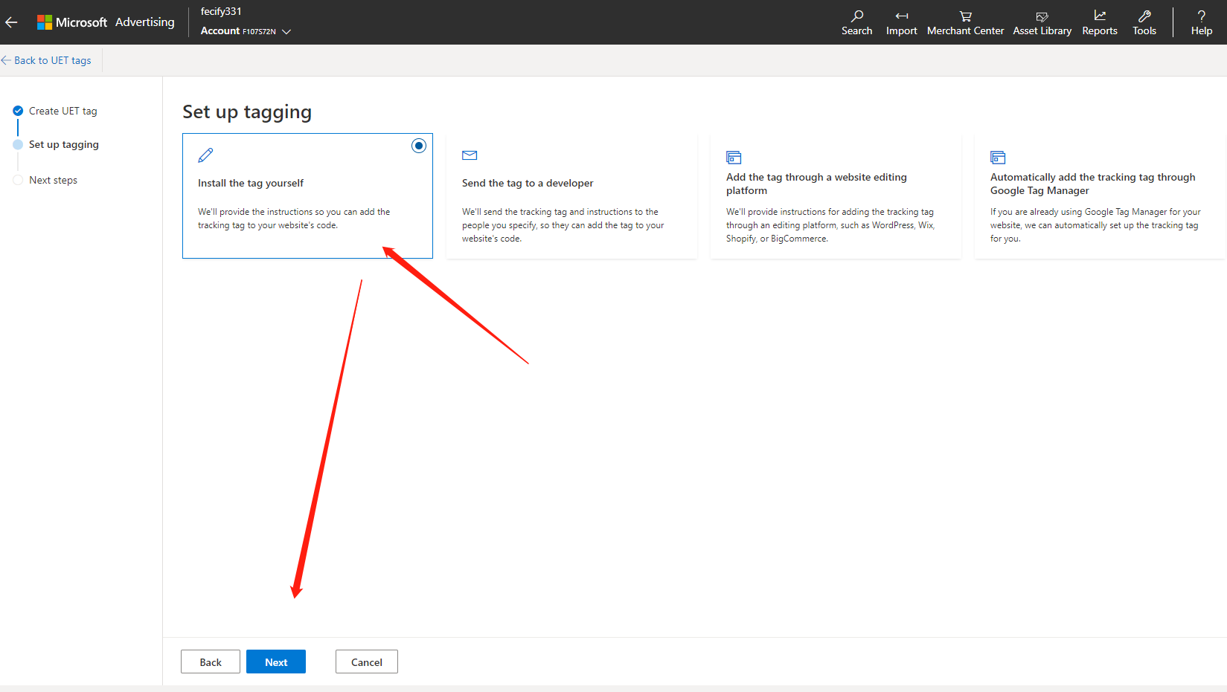Choose Automatically add tag through Google Tag Manager

point(1100,196)
